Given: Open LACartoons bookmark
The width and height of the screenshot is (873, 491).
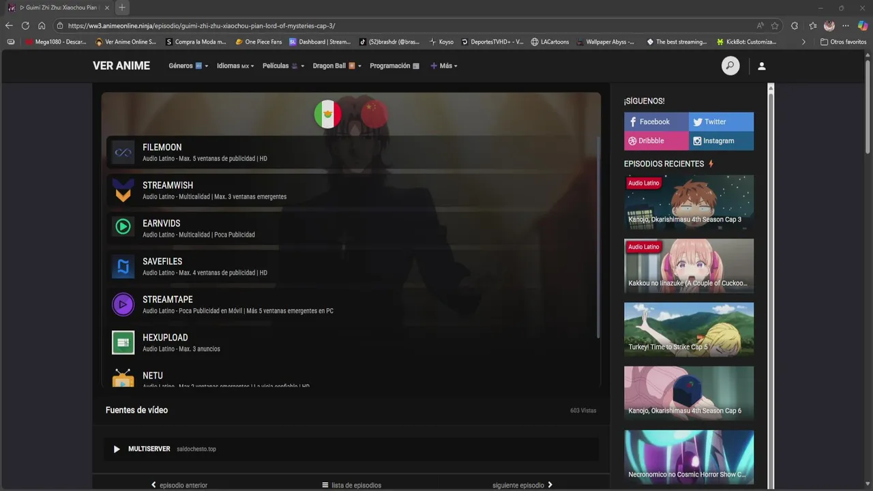Looking at the screenshot, I should 550,42.
